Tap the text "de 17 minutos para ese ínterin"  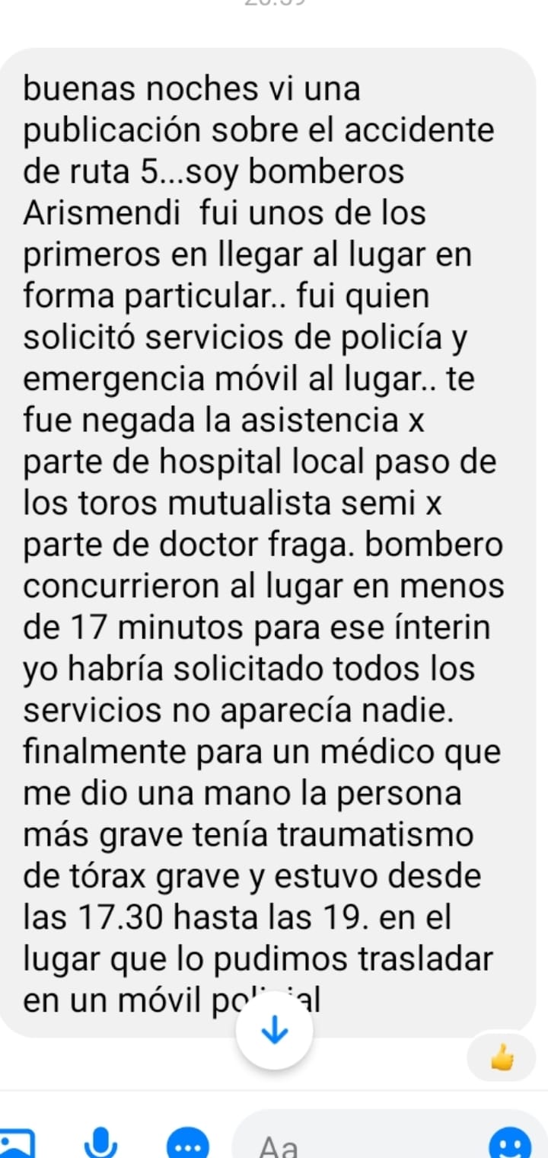(x=256, y=629)
